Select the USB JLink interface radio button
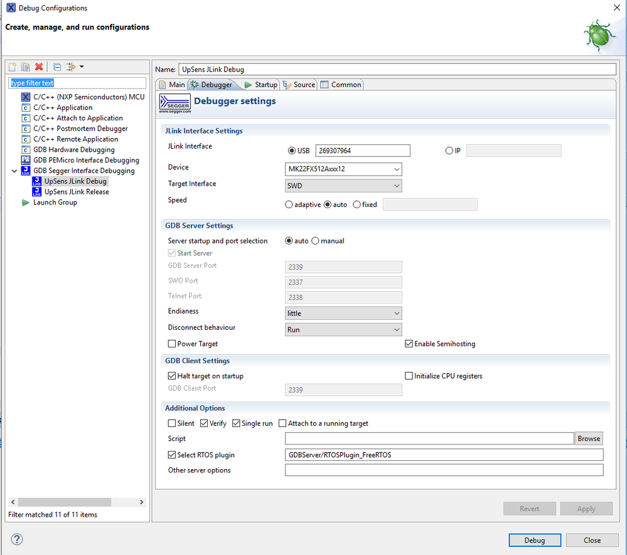 [291, 151]
